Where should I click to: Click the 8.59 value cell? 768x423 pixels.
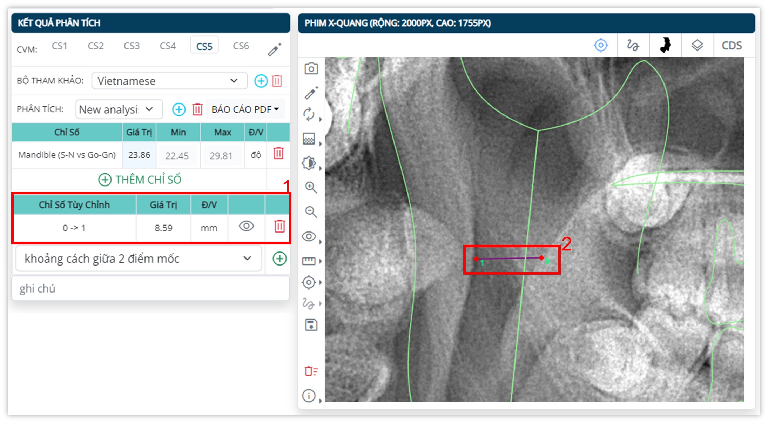[x=163, y=228]
